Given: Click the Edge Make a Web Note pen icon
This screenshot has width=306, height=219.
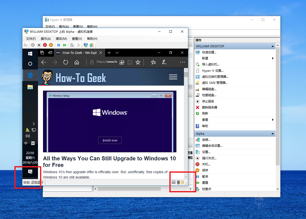Looking at the screenshot, I should point(164,62).
